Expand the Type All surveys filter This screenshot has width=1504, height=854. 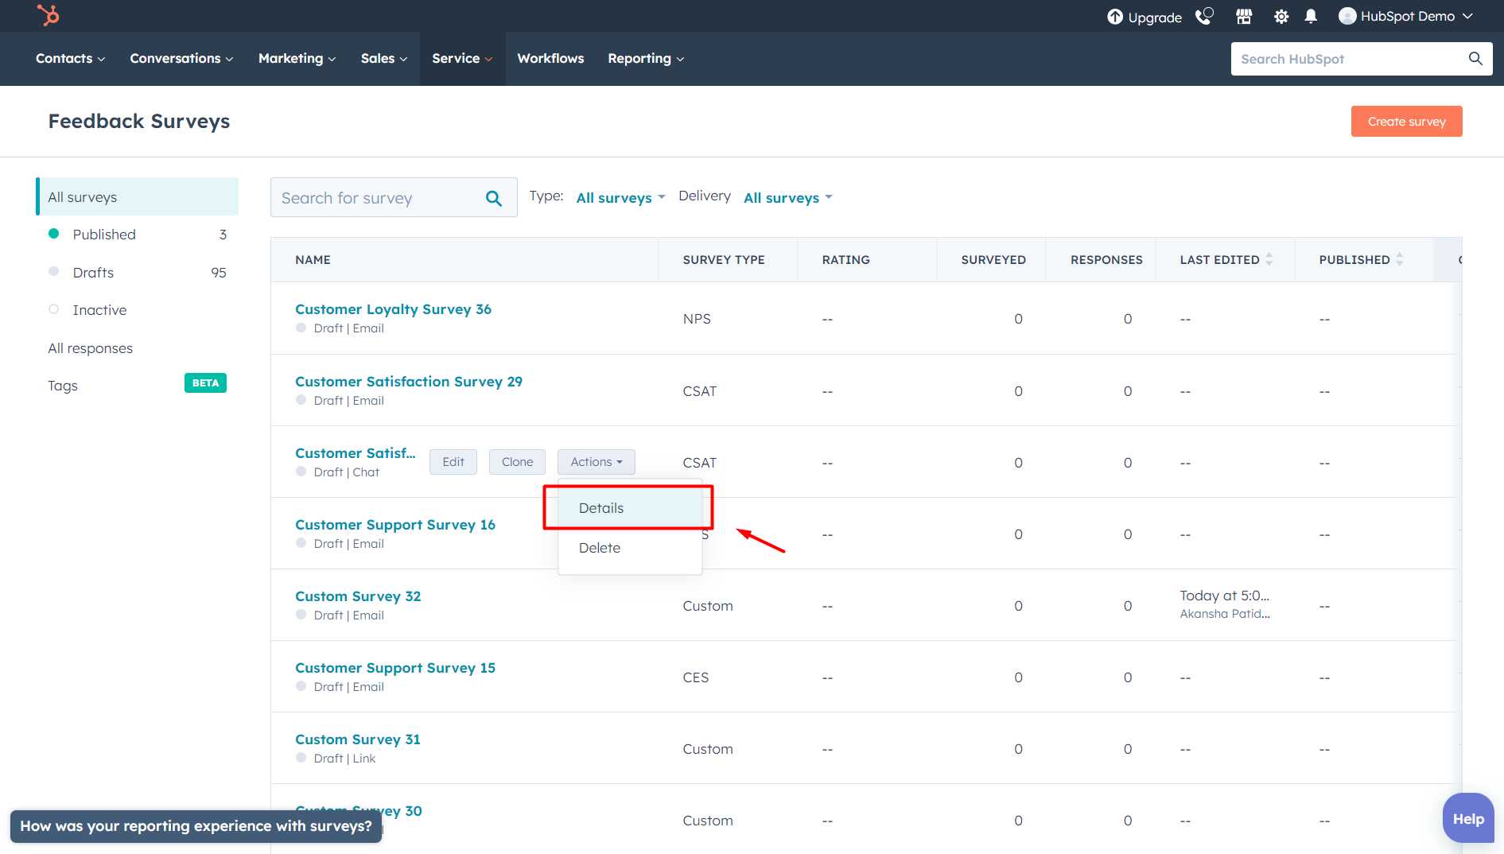point(620,198)
